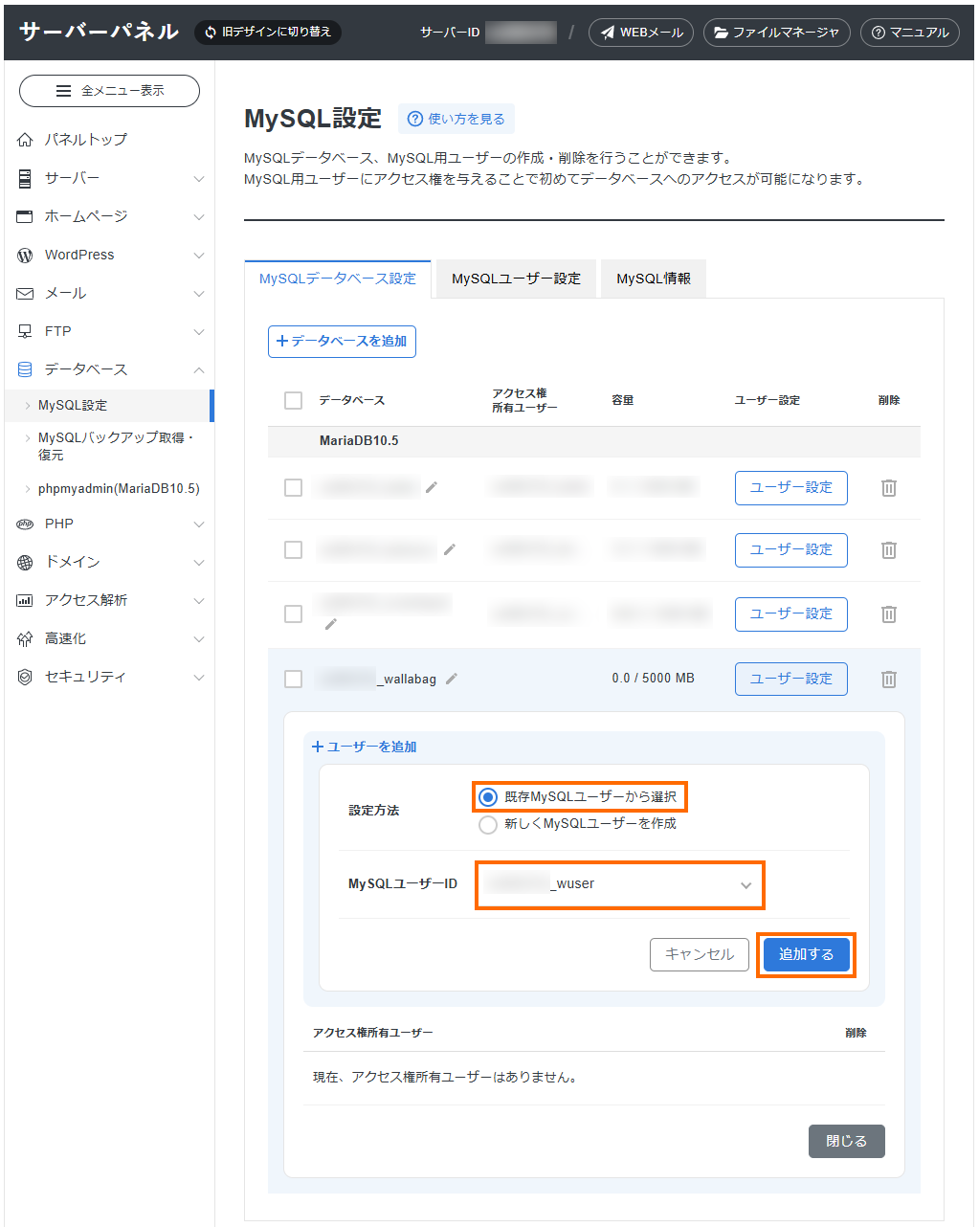Click the server icon beside サーバー
Image resolution: width=979 pixels, height=1227 pixels.
[25, 178]
